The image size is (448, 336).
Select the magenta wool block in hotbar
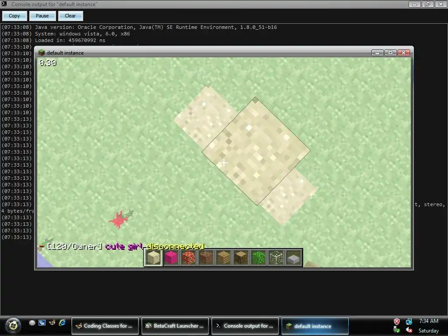click(x=171, y=258)
